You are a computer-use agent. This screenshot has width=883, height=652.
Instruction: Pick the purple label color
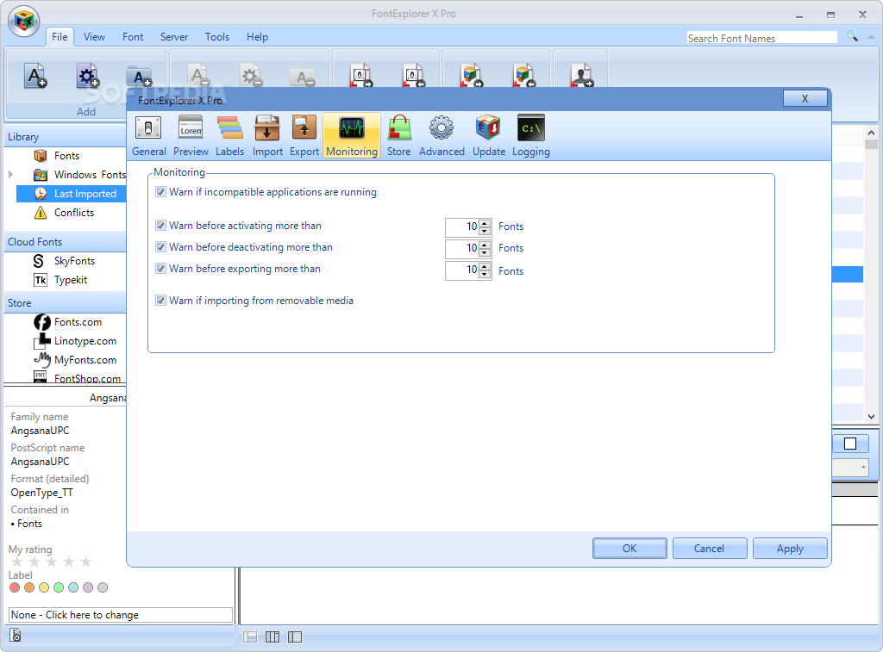pos(88,587)
